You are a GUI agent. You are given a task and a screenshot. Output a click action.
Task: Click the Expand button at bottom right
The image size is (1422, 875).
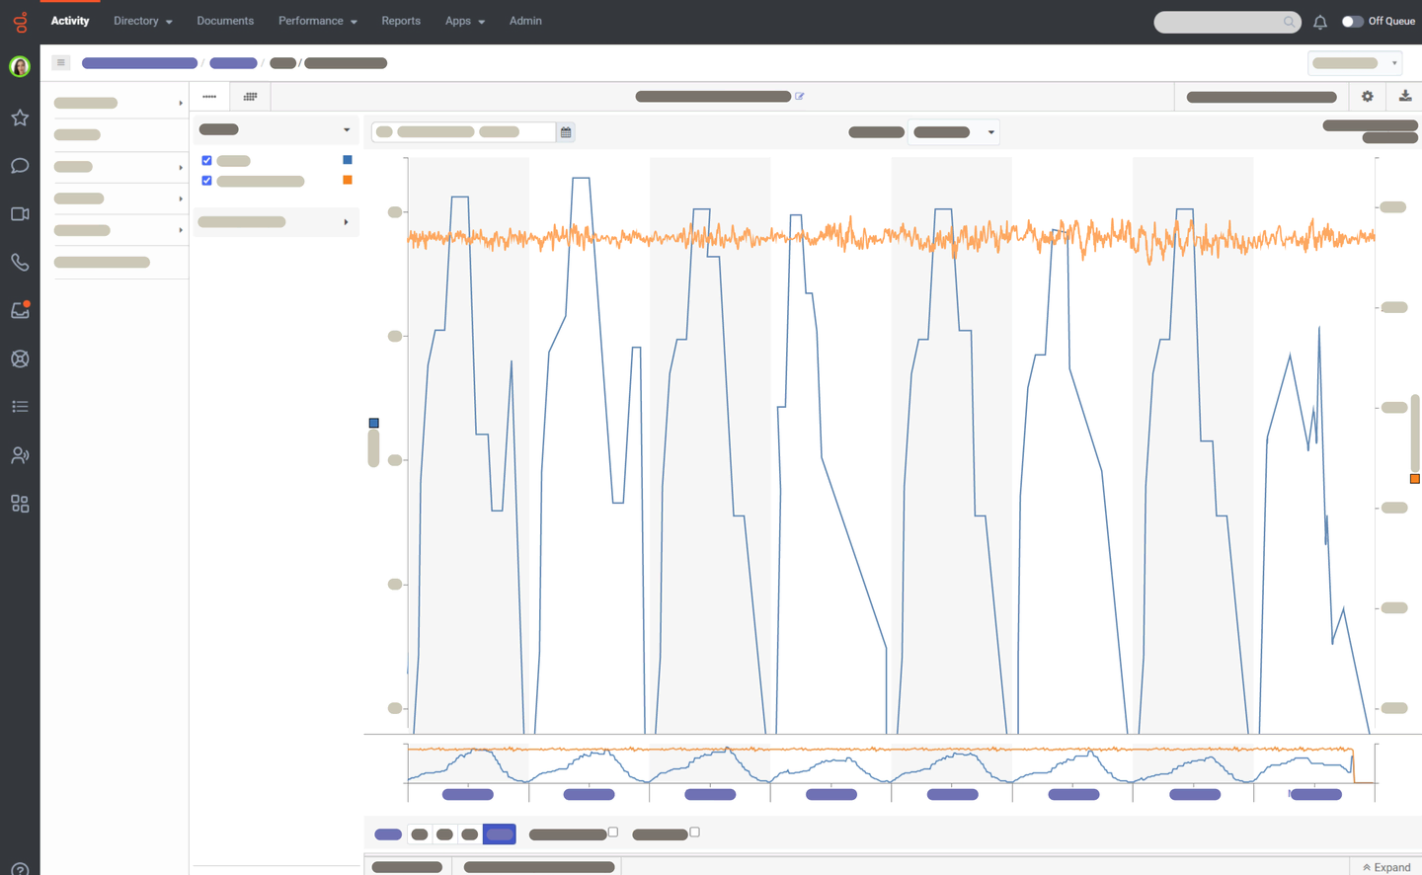1386,867
